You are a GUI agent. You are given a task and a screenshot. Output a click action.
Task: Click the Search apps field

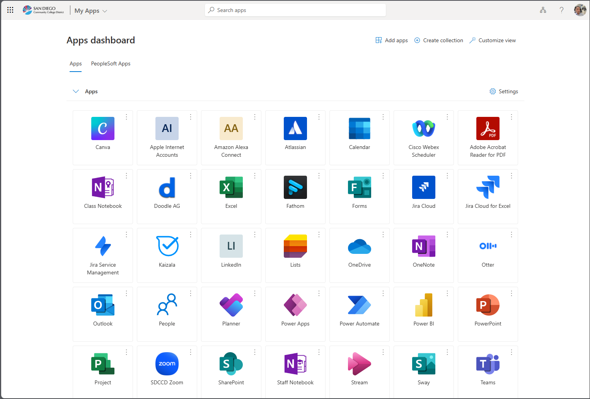[295, 10]
